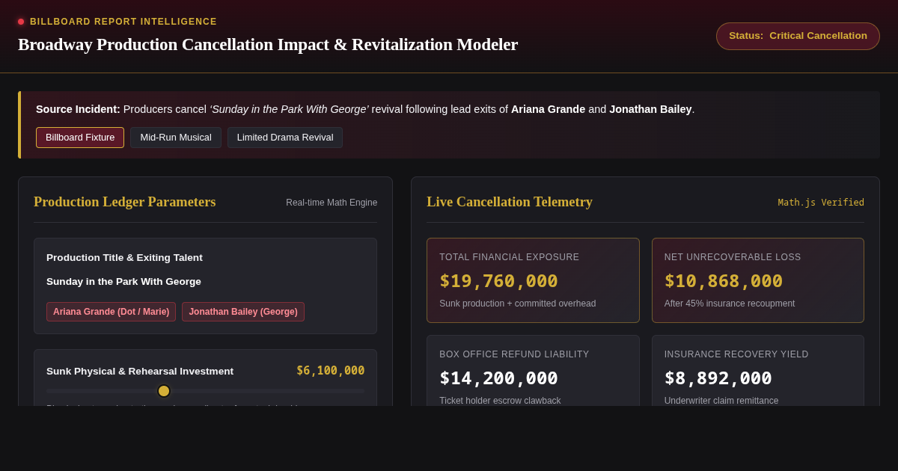The height and width of the screenshot is (471, 898).
Task: Click the $6,100,000 investment value
Action: point(330,371)
